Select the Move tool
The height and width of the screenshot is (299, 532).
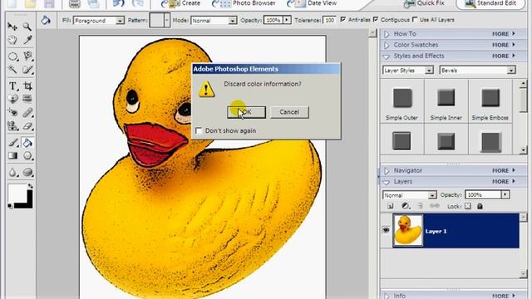pos(12,27)
